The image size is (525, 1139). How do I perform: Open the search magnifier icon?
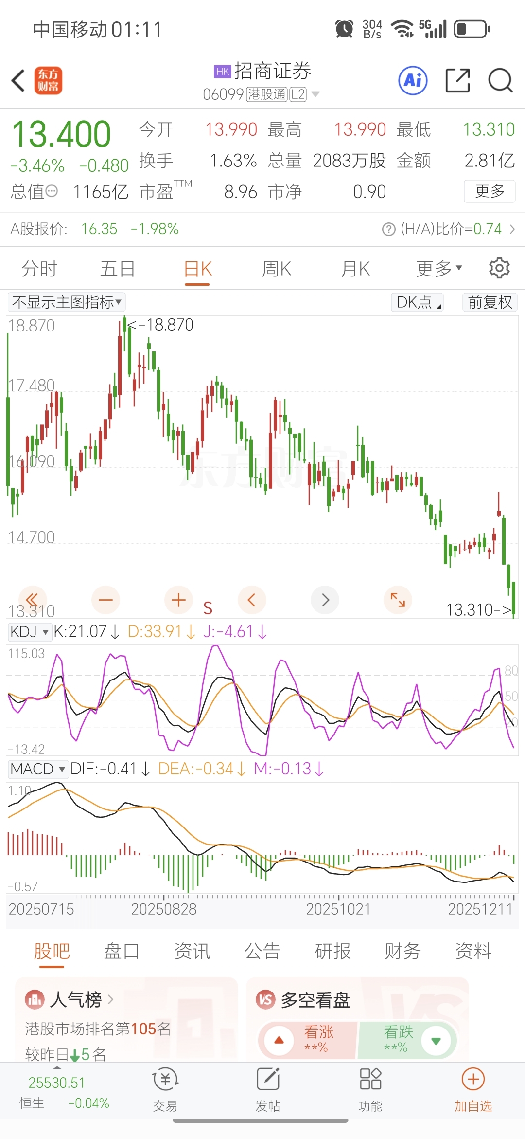[x=500, y=80]
